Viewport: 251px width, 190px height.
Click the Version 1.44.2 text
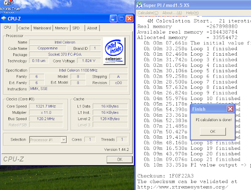[x=117, y=149]
